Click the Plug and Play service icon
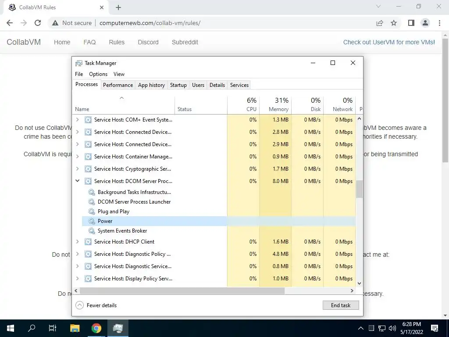Screen dimensions: 449x337 [91, 212]
